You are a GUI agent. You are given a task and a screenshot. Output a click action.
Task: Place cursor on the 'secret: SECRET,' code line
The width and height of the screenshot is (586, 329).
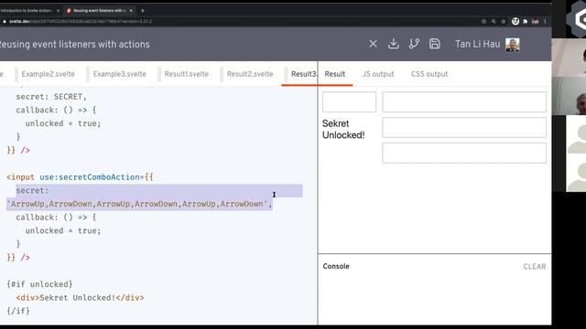click(x=51, y=97)
